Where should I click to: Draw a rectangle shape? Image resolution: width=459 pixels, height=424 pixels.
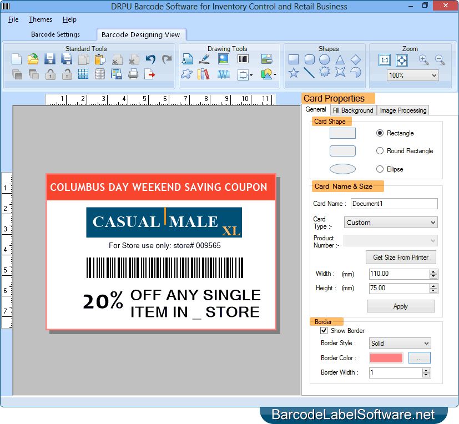[293, 59]
